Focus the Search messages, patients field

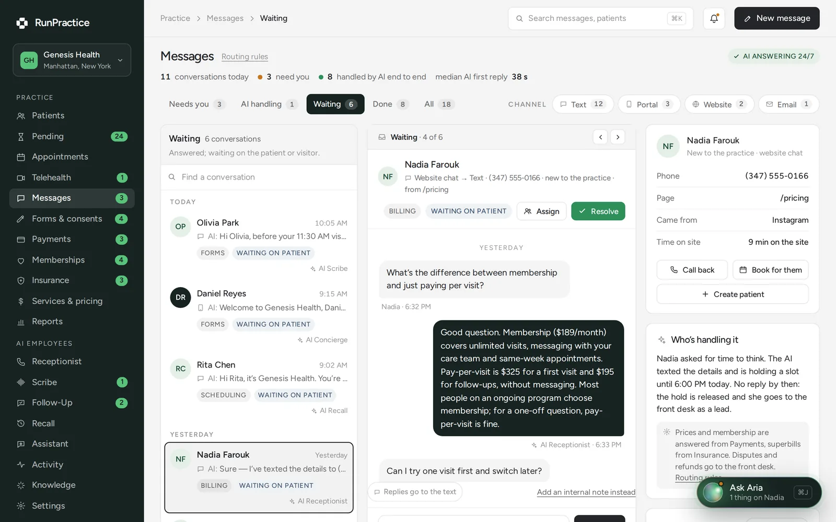pyautogui.click(x=601, y=18)
